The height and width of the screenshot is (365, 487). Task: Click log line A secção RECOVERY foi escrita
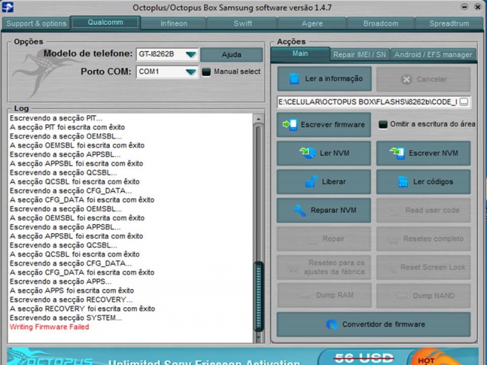click(82, 309)
